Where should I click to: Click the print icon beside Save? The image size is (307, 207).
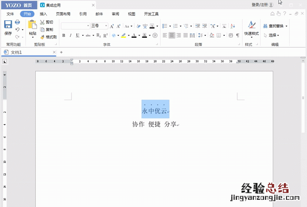pyautogui.click(x=17, y=22)
